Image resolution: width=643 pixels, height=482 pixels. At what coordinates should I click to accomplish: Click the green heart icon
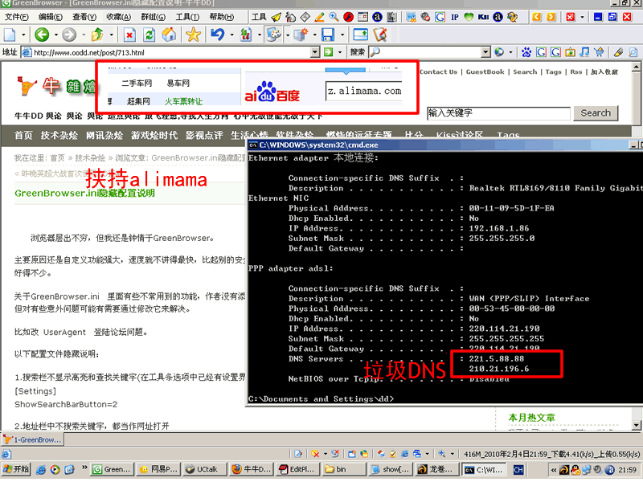tap(469, 17)
